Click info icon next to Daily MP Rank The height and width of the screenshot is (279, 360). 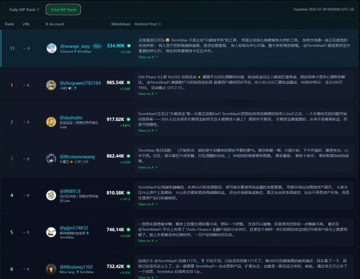[38, 10]
